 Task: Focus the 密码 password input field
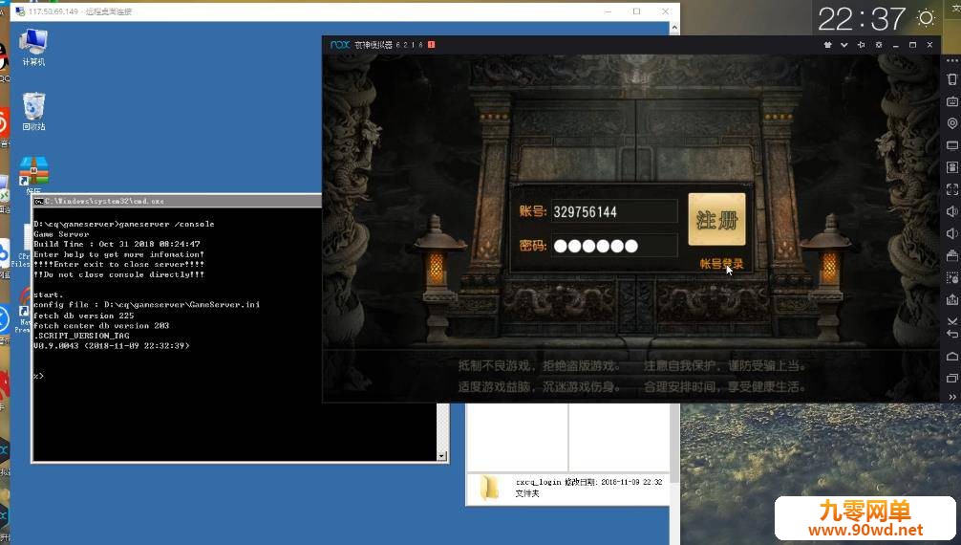(614, 246)
